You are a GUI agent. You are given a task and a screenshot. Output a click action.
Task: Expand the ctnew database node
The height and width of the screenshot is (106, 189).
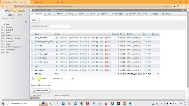tap(2, 33)
